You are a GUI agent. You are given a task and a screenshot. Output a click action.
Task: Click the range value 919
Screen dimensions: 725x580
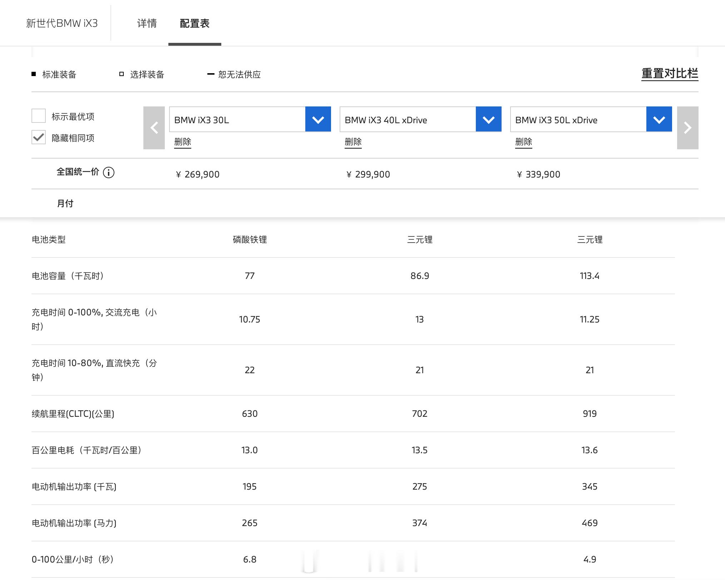coord(590,414)
